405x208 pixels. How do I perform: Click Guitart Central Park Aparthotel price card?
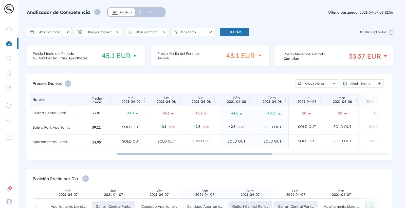point(86,56)
